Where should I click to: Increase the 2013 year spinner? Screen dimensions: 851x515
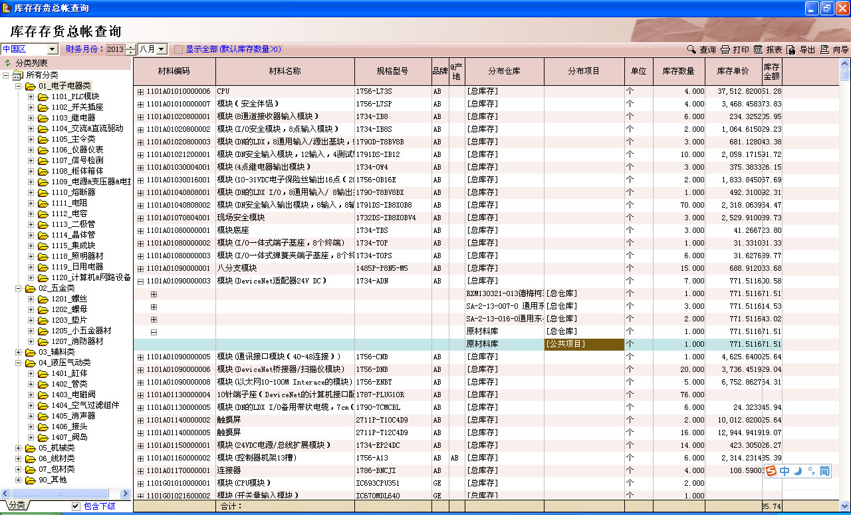[130, 47]
